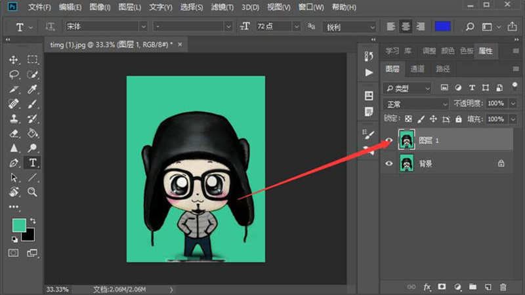
Task: Select the Move tool
Action: coord(14,60)
